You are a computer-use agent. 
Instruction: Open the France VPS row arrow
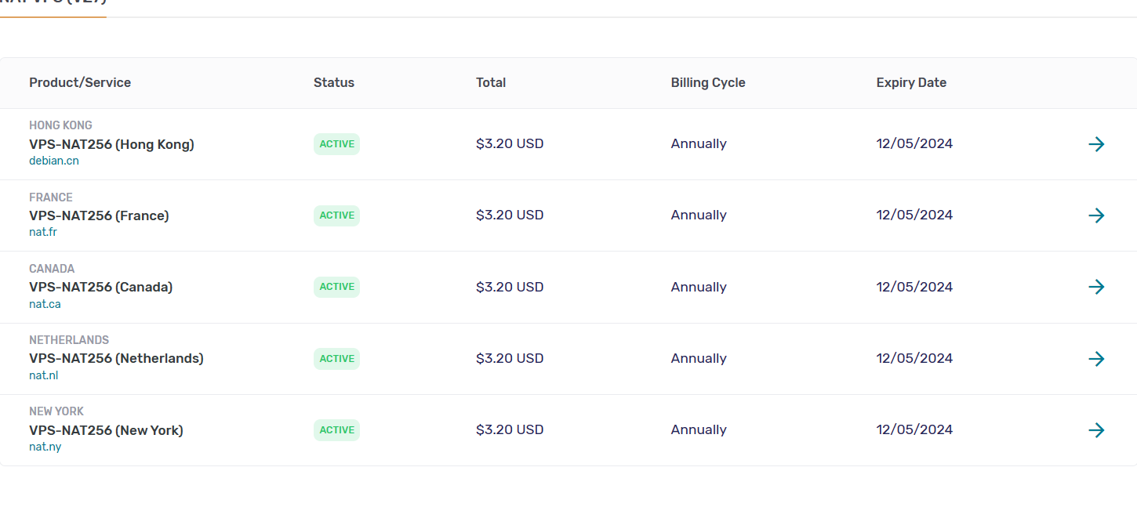point(1096,215)
